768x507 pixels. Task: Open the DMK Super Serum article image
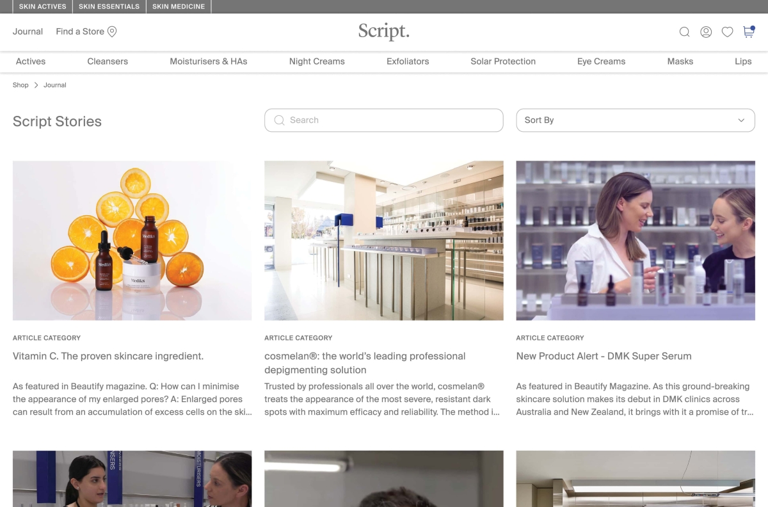[x=636, y=241]
